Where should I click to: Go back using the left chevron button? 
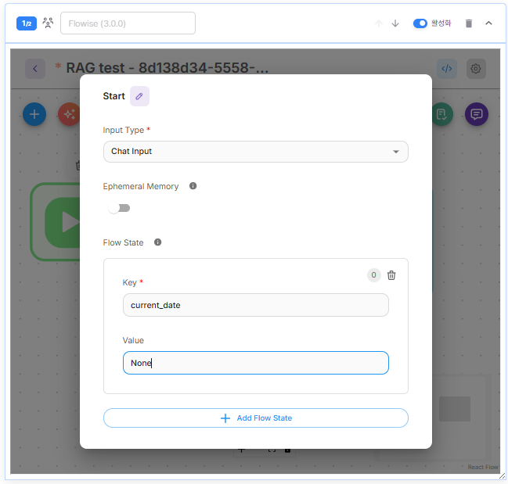(34, 68)
